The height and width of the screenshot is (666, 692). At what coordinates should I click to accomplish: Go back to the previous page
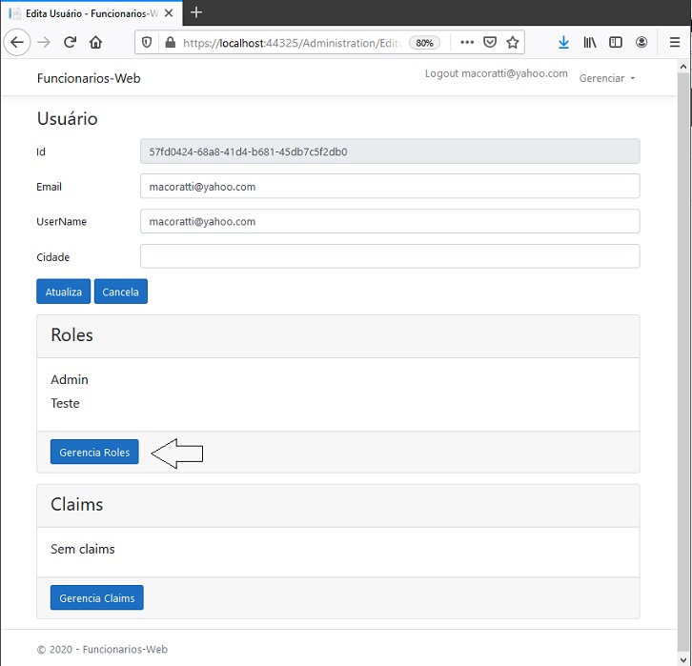click(x=17, y=42)
